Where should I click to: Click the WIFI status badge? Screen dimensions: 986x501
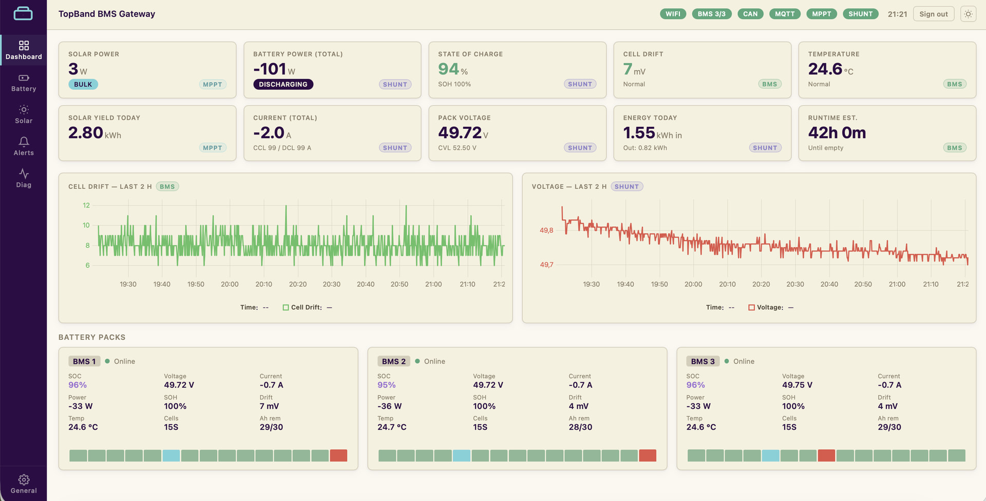[673, 14]
